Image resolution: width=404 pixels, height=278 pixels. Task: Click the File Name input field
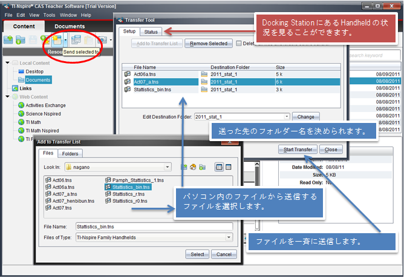click(154, 227)
